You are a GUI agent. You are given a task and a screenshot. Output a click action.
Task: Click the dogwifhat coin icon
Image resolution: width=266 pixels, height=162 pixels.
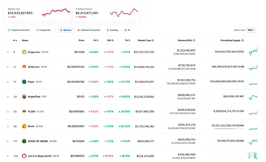pyautogui.click(x=24, y=96)
